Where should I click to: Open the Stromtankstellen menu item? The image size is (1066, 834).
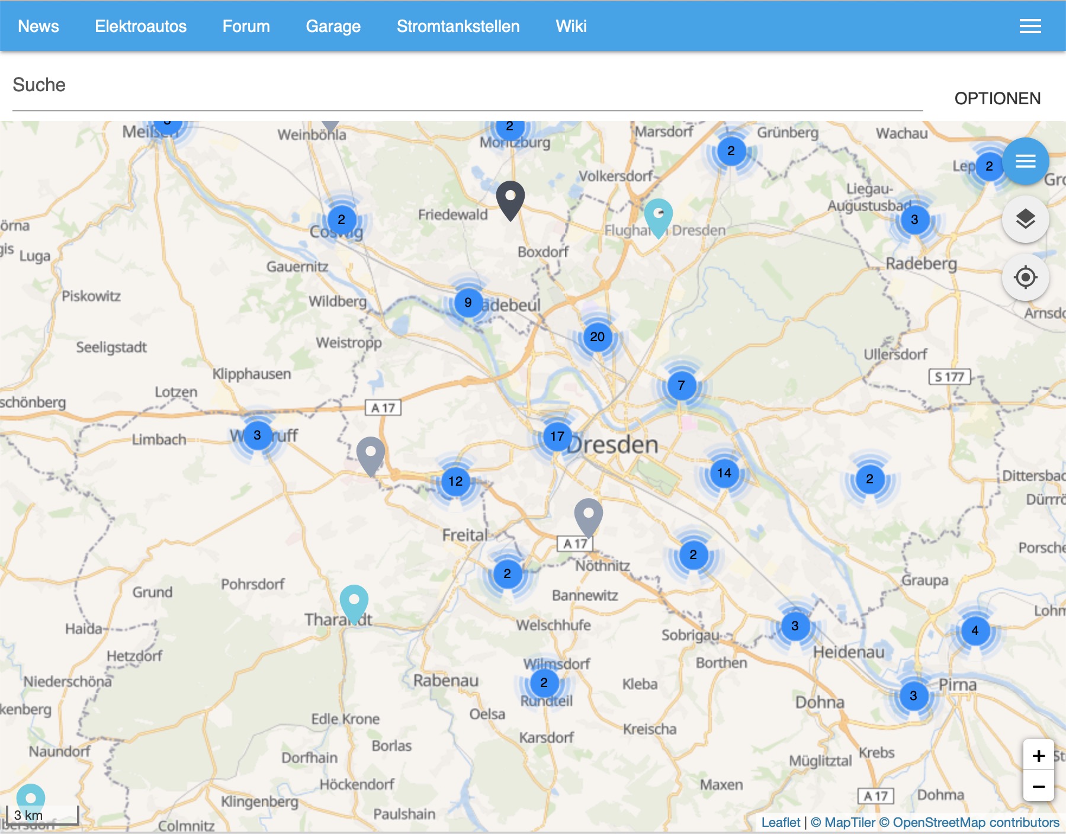tap(458, 26)
